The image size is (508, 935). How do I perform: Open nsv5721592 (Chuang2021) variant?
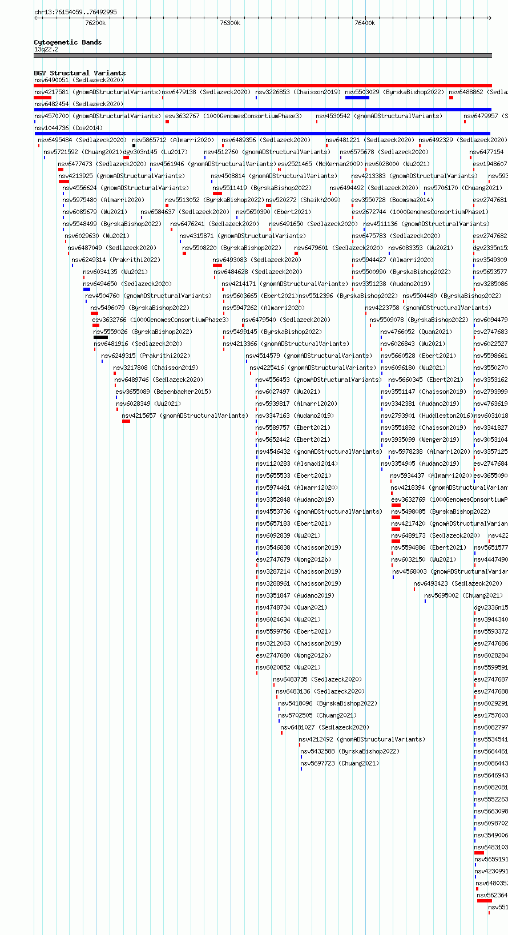[x=83, y=152]
